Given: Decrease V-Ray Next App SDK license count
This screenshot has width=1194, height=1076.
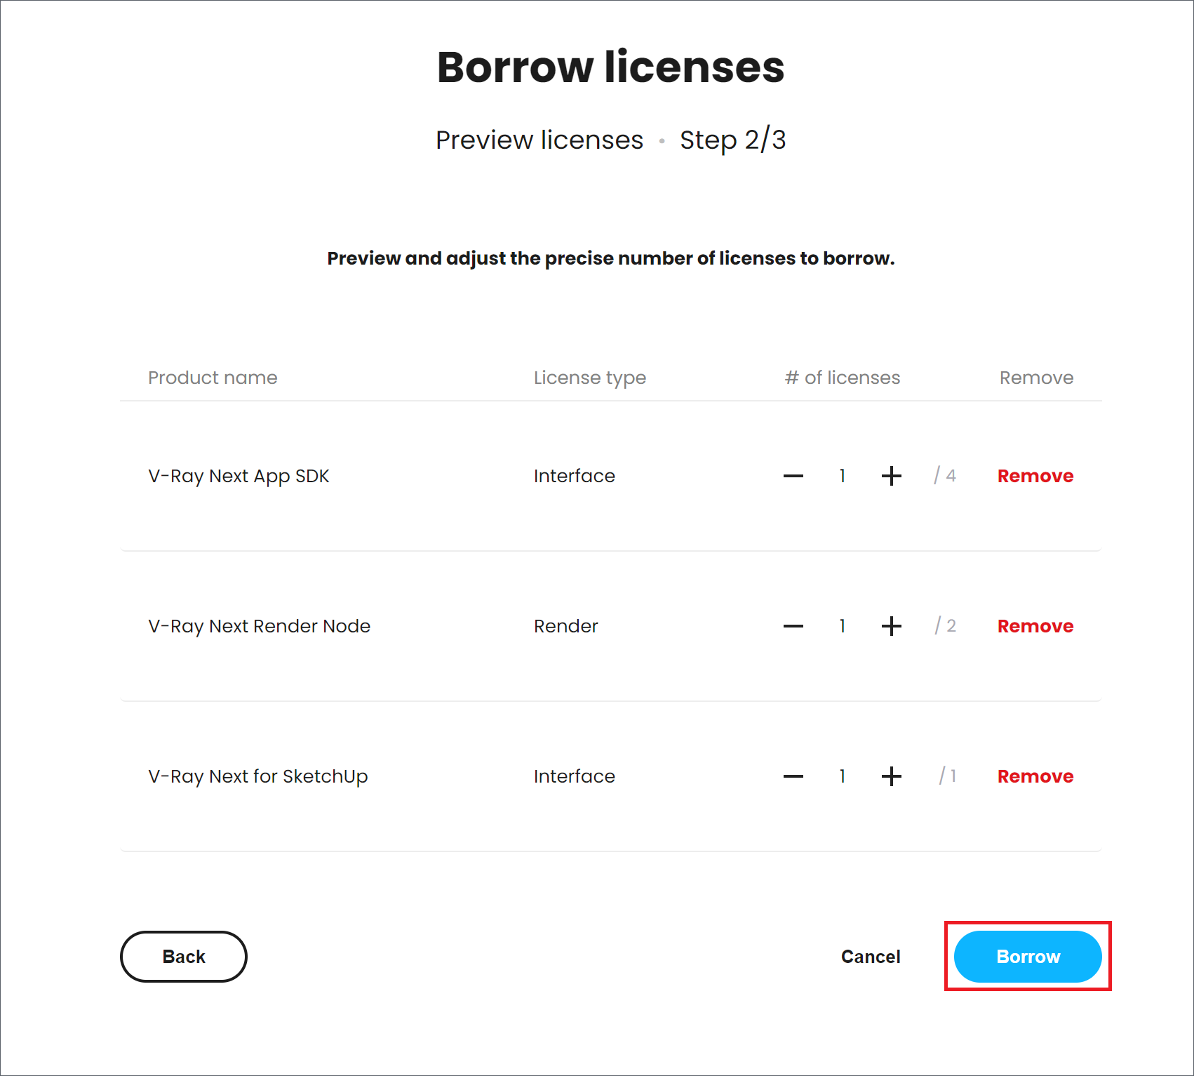Looking at the screenshot, I should point(793,476).
